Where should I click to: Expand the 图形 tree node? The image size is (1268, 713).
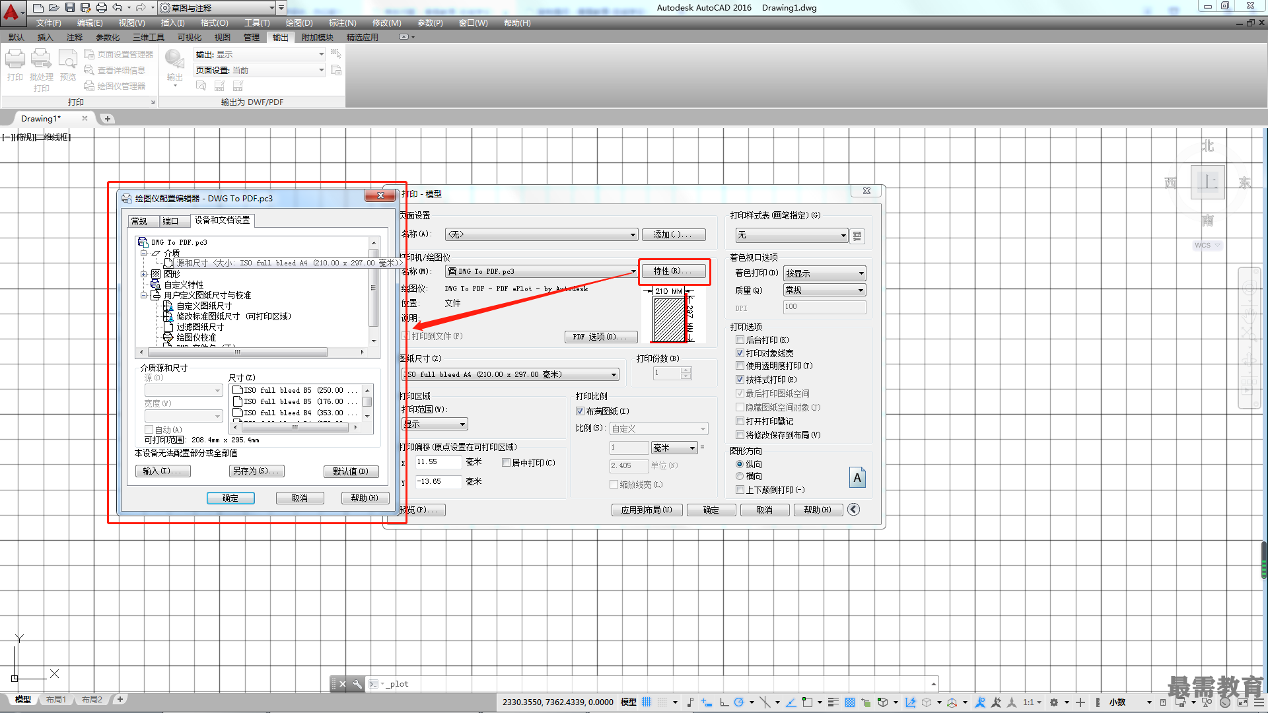click(143, 274)
